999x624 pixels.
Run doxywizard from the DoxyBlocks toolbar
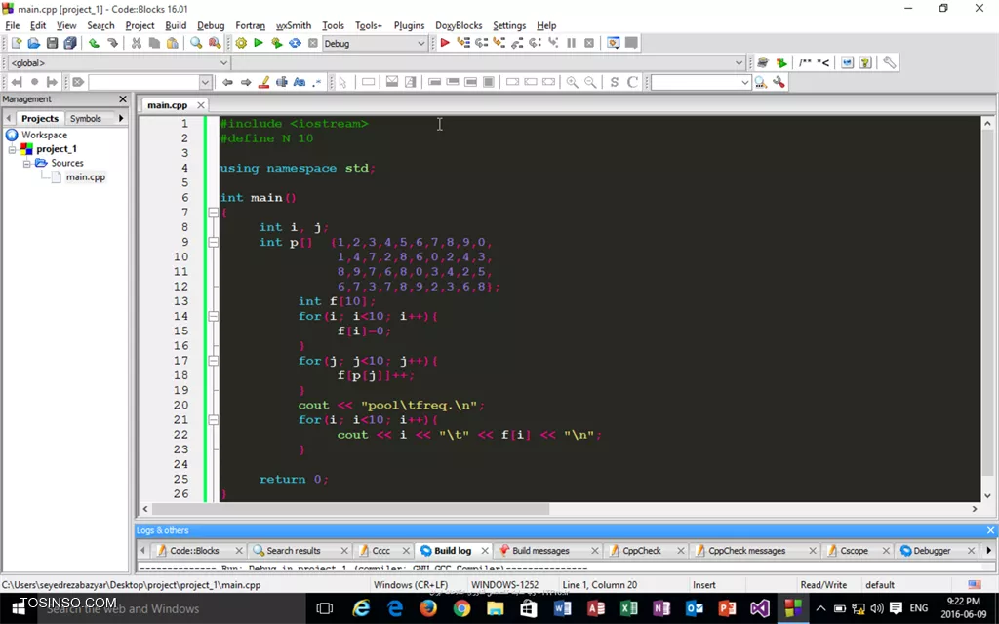(763, 62)
